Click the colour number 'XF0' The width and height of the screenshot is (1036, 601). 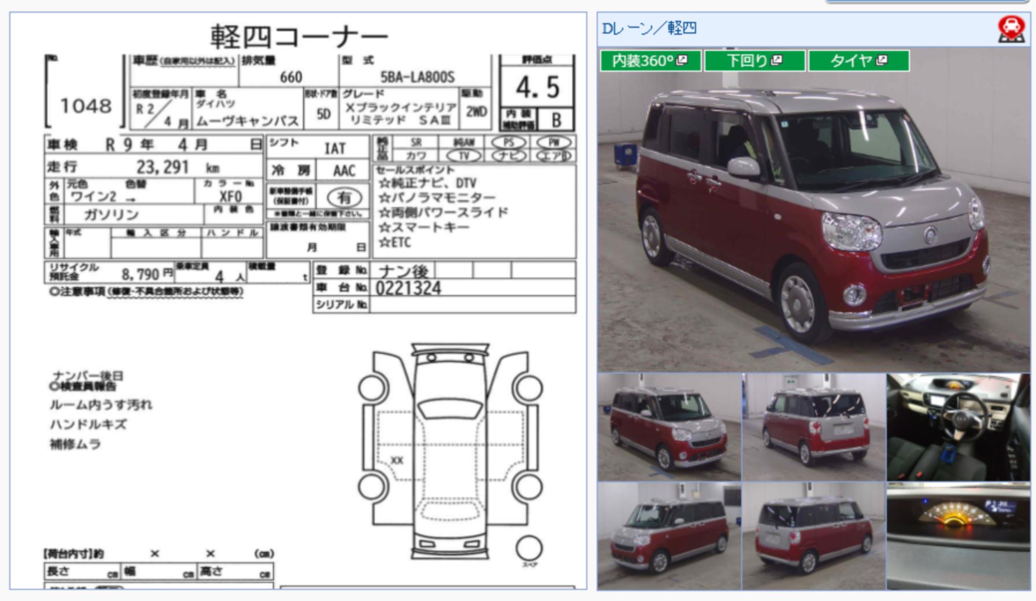point(231,196)
